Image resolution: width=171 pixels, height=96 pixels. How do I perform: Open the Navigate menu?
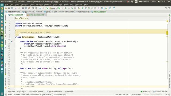tap(24, 5)
